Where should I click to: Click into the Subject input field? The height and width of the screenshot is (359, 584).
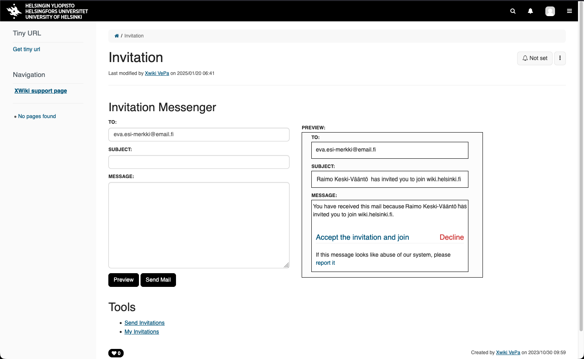(x=199, y=162)
